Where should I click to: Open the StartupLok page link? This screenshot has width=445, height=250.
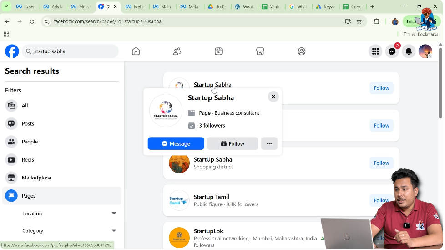tap(208, 231)
